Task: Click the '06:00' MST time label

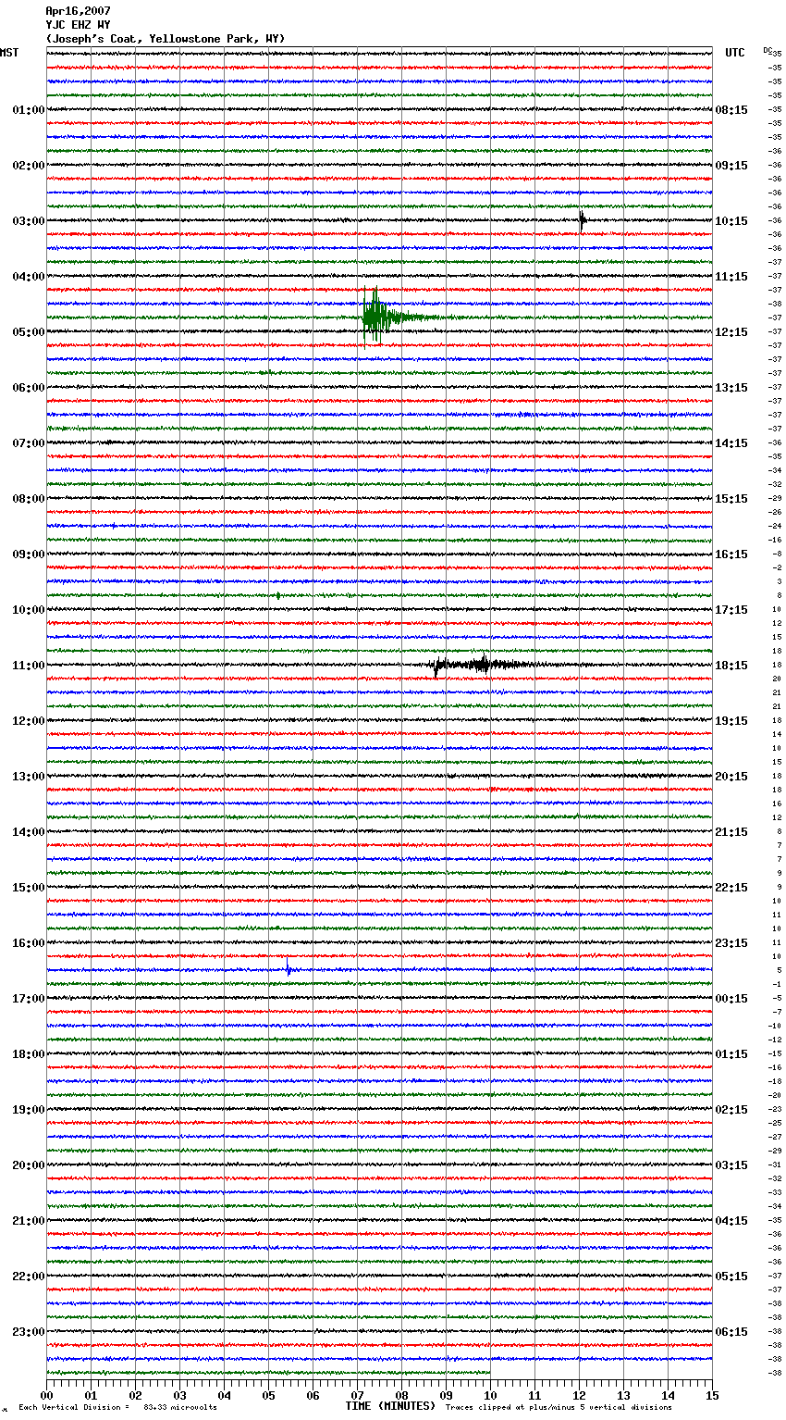Action: click(x=29, y=388)
